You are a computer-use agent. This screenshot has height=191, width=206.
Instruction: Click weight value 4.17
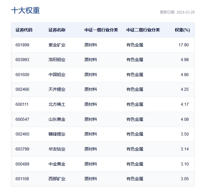(x=185, y=104)
